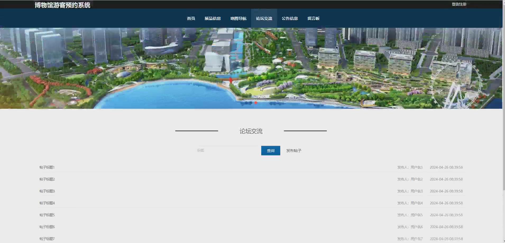
Task: Click the 发布帖子 link
Action: pyautogui.click(x=294, y=151)
